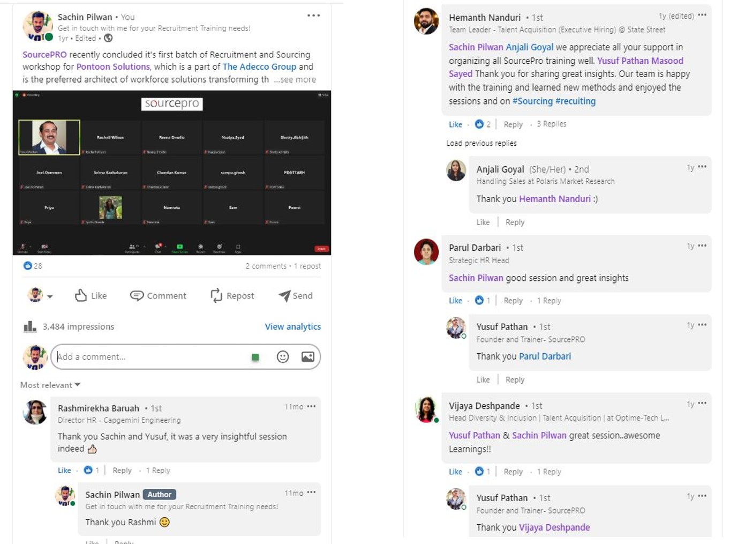
Task: Expand post text with see more
Action: coord(295,79)
